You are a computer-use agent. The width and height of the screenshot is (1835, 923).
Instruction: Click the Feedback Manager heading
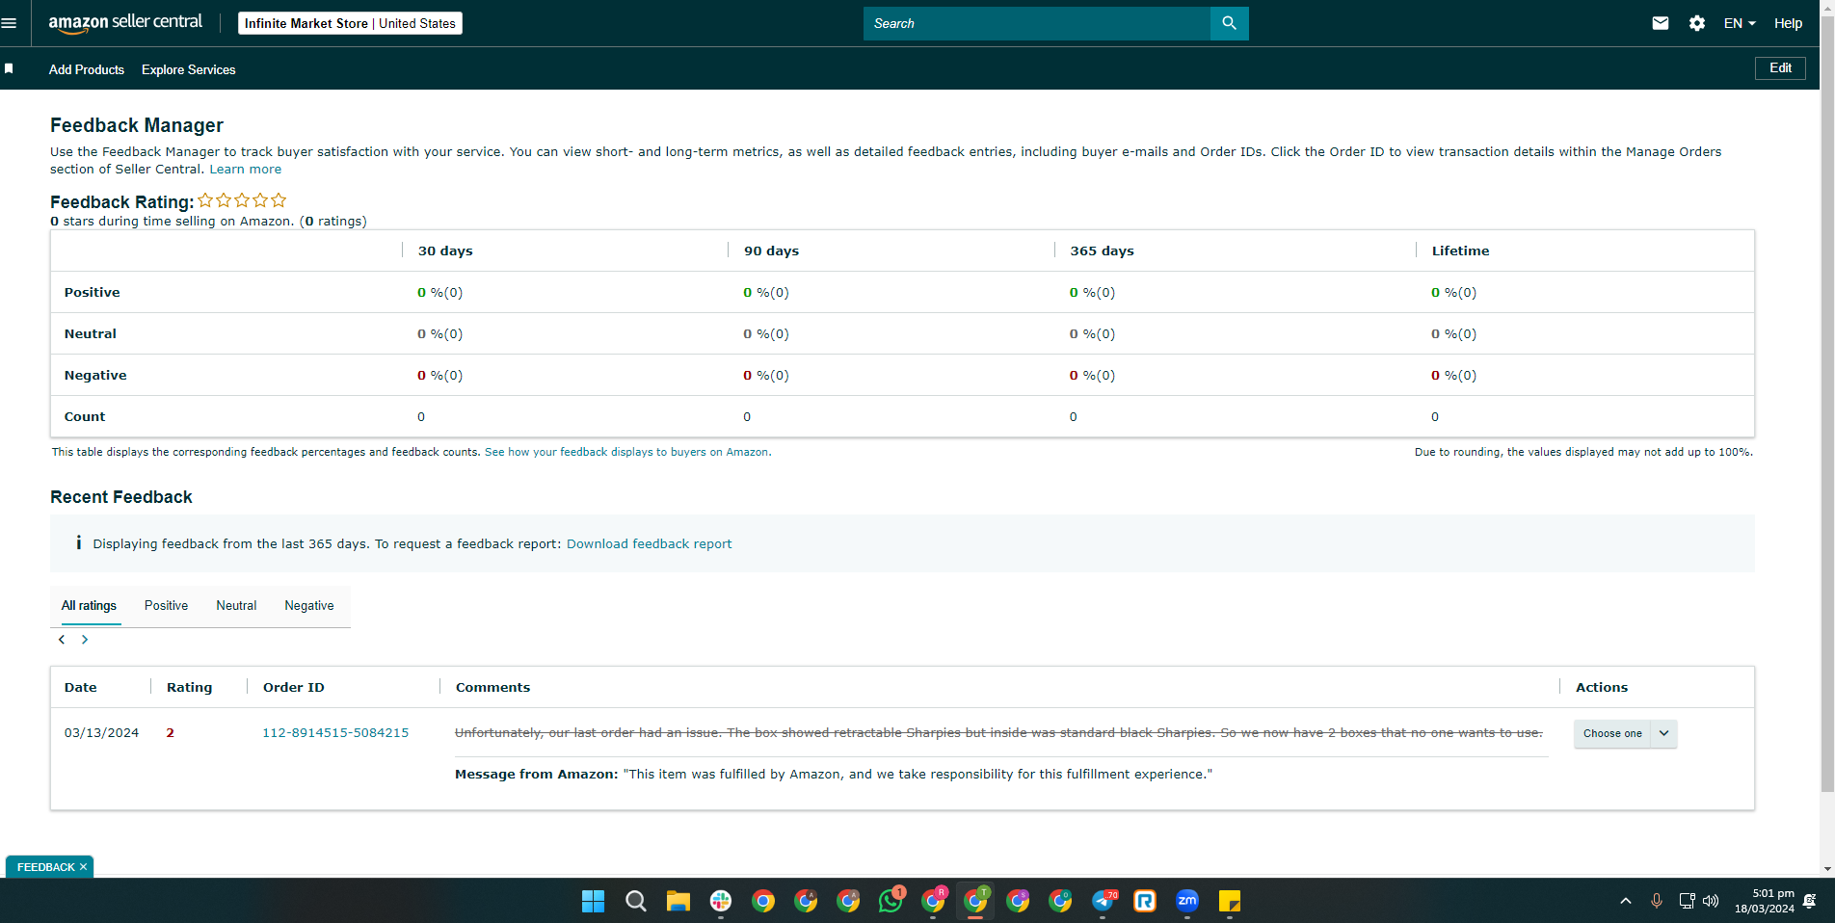pos(137,125)
